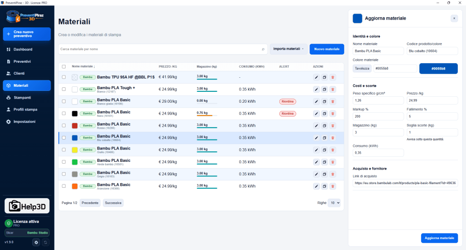Sort by Nome materiale column header
The height and width of the screenshot is (250, 466).
click(x=83, y=66)
